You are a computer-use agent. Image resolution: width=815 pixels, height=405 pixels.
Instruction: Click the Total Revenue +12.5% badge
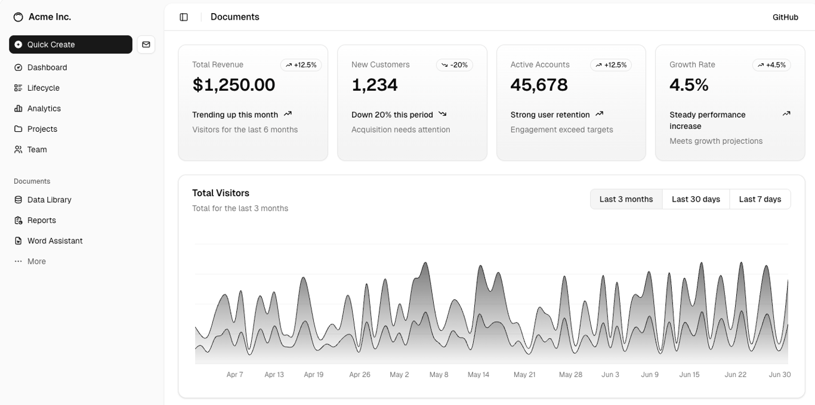[x=301, y=65]
